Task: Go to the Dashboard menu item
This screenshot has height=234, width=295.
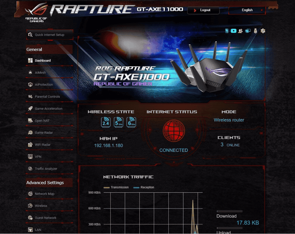Action: [49, 61]
